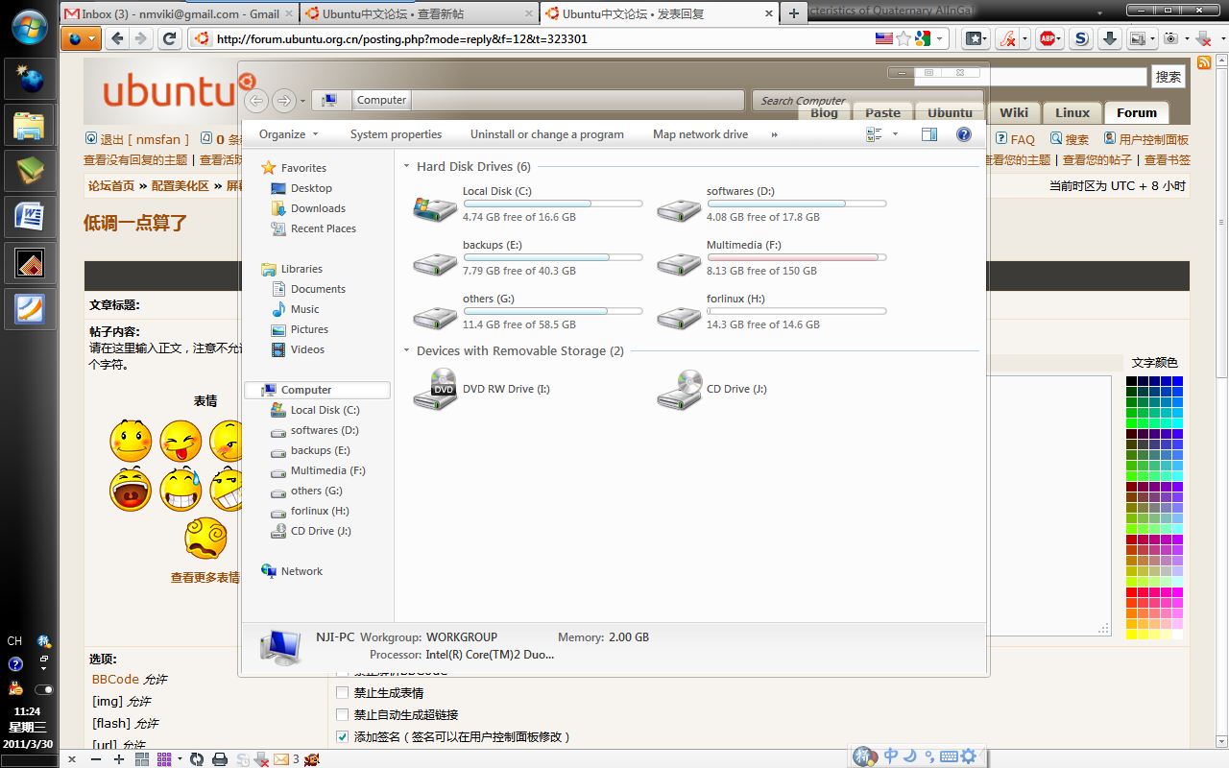Open backups (E:) drive in main pane
Image resolution: width=1229 pixels, height=768 pixels.
(x=435, y=262)
